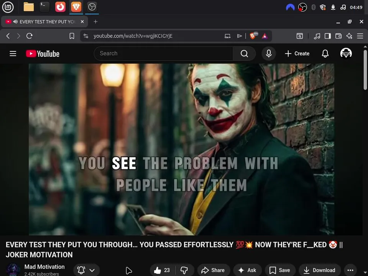The height and width of the screenshot is (276, 368).
Task: Open the media playlist send icon
Action: point(239,36)
